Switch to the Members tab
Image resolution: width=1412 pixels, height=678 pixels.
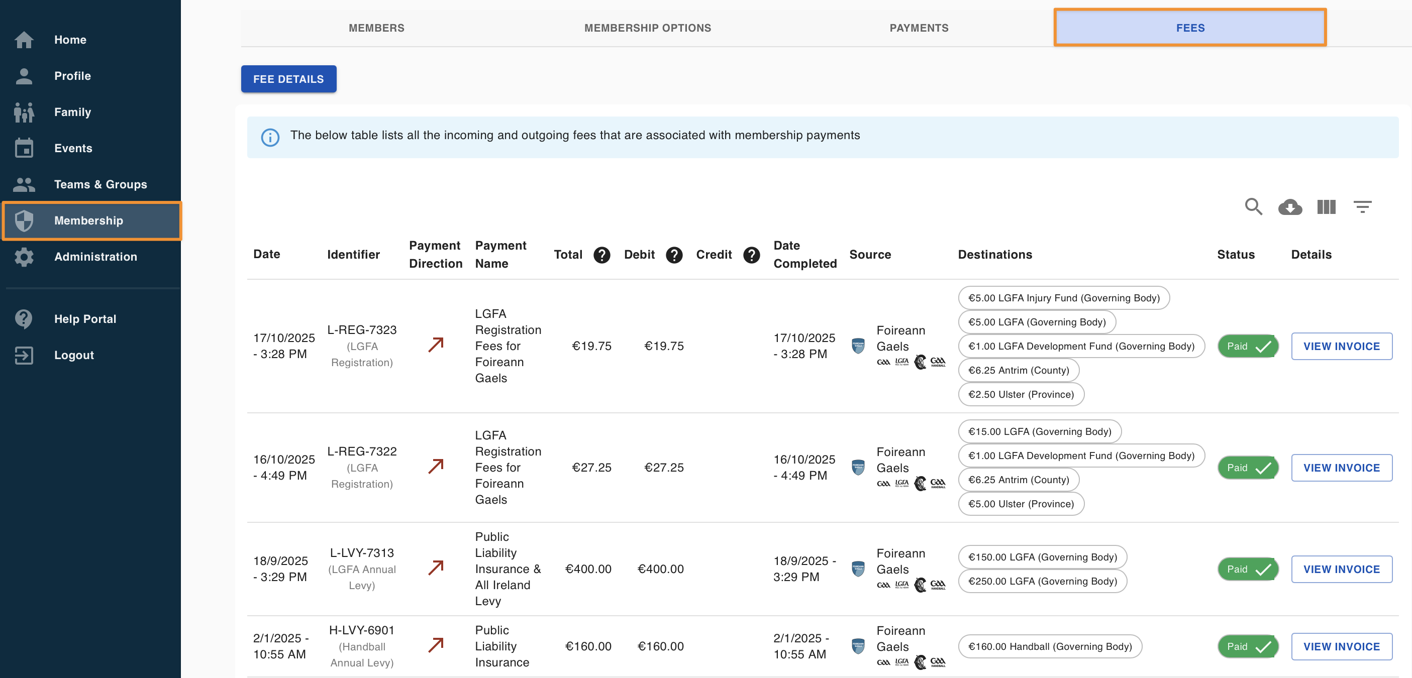(376, 28)
